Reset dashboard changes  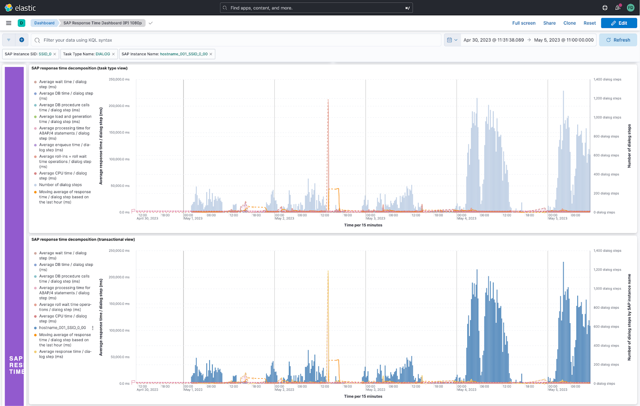590,23
